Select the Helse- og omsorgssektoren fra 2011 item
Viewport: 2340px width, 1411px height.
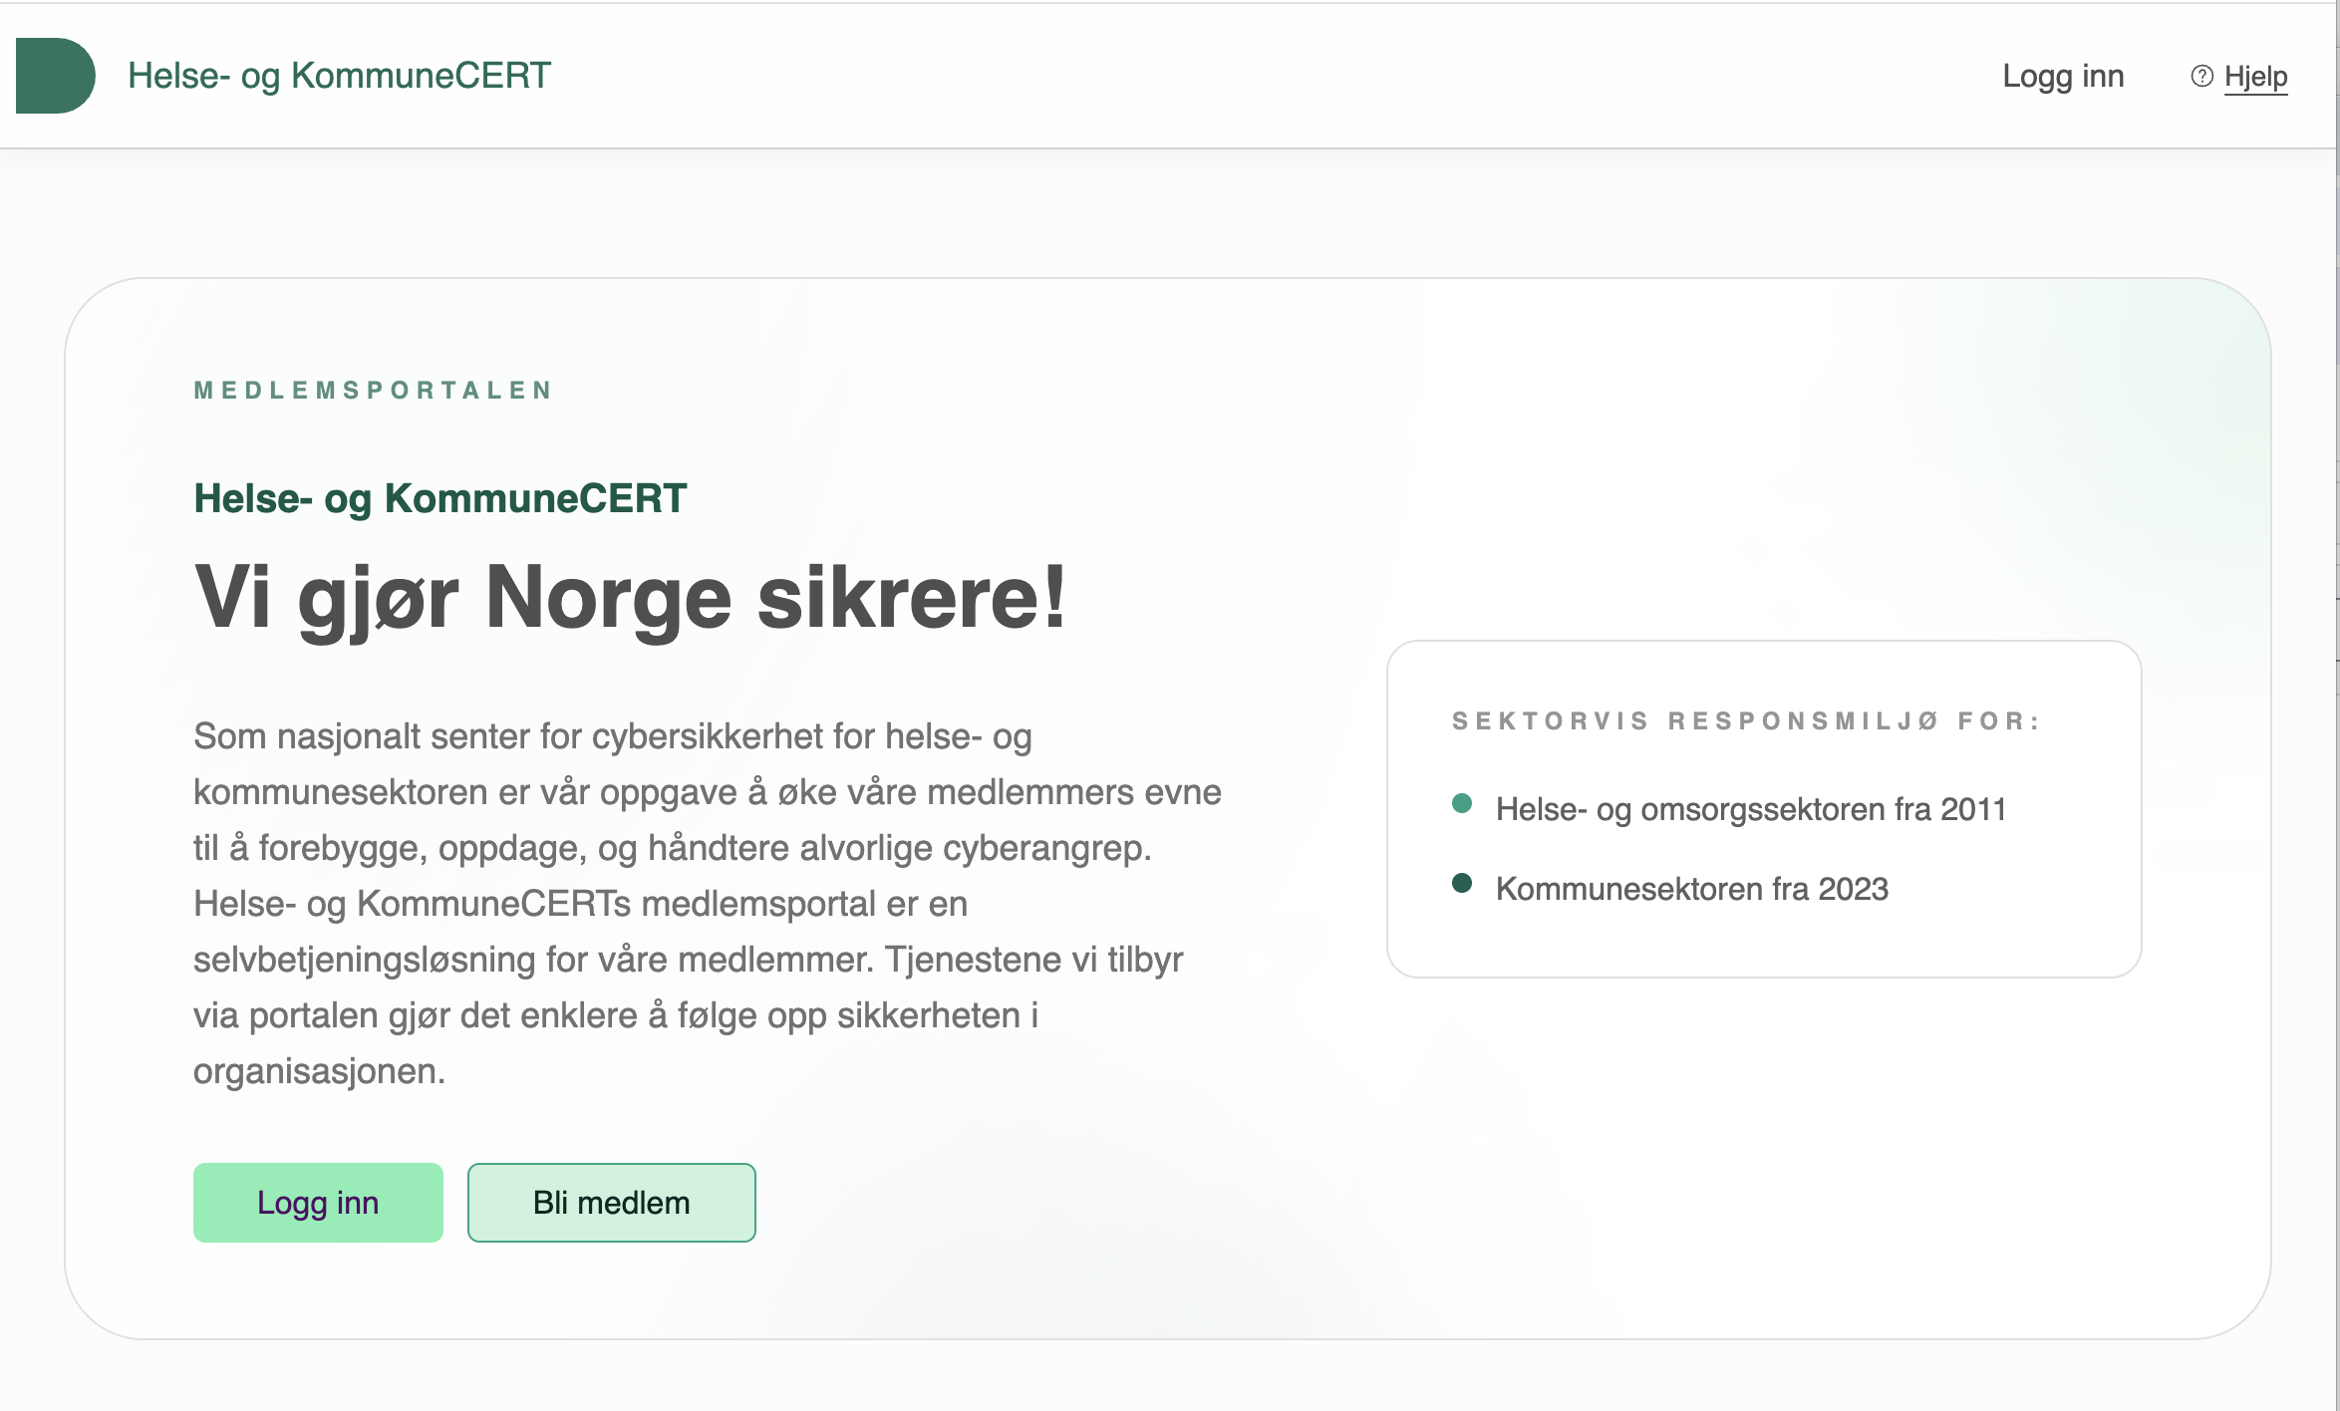(1750, 809)
